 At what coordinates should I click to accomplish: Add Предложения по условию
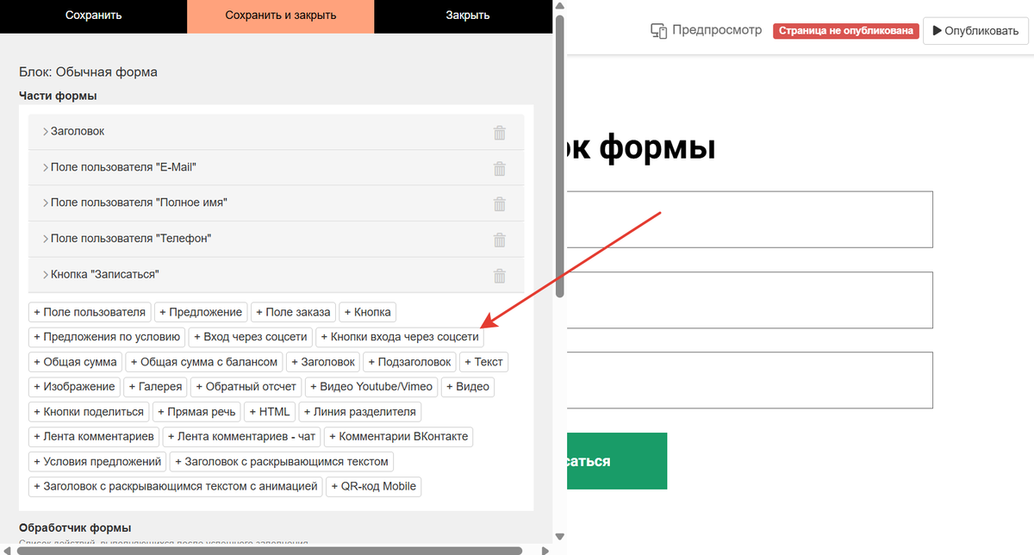pyautogui.click(x=107, y=337)
